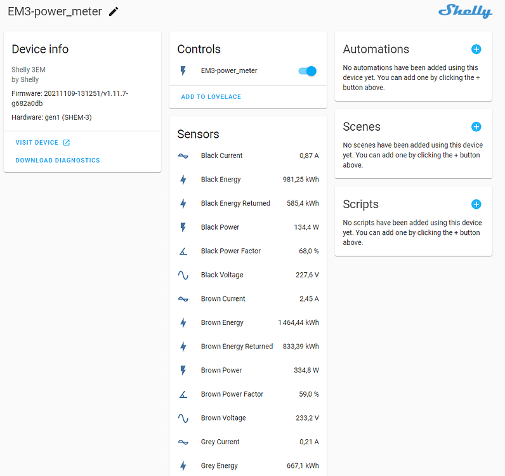
Task: Select the Grey Current sensor entry
Action: click(247, 442)
